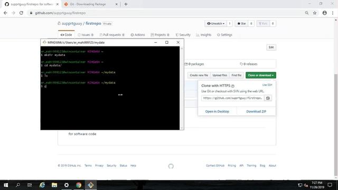Viewport: 338px width, 190px height.
Task: Select the Code tab
Action: (66, 35)
